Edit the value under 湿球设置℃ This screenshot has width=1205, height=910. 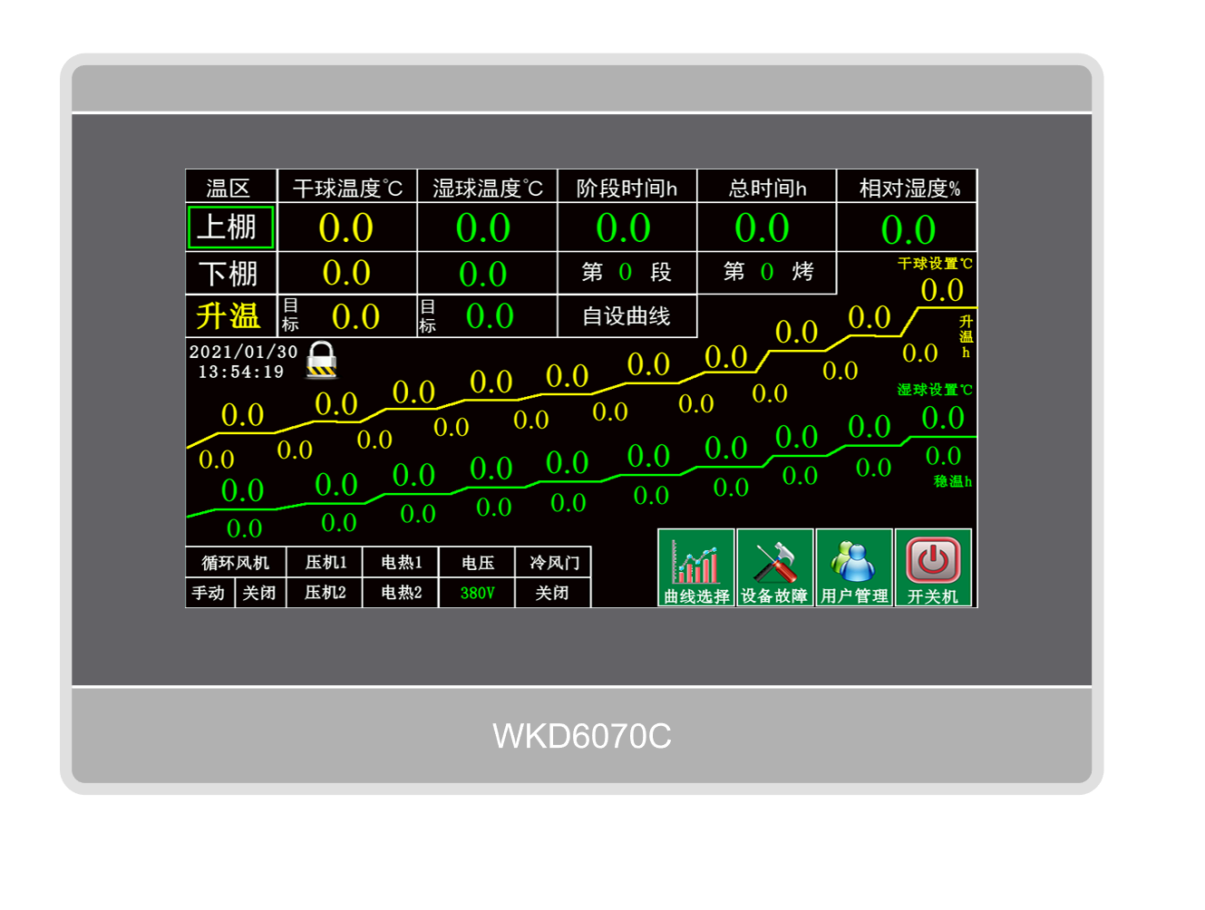coord(943,418)
